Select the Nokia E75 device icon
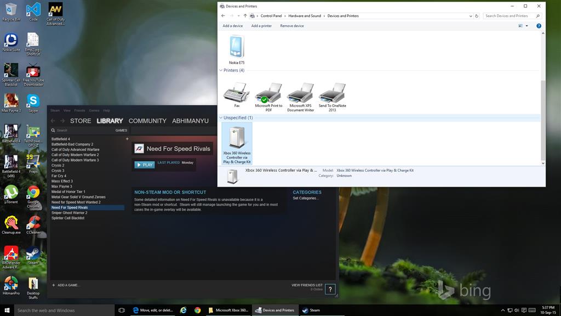The image size is (561, 316). tap(237, 49)
